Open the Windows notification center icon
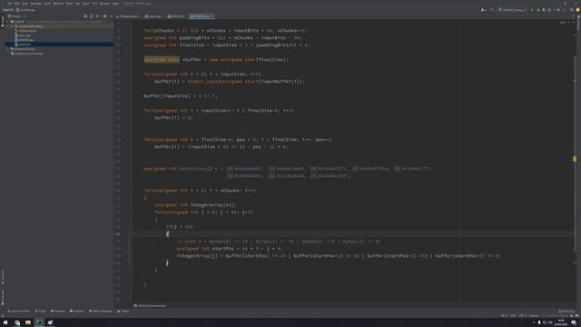Viewport: 581px width, 327px height. pos(574,323)
